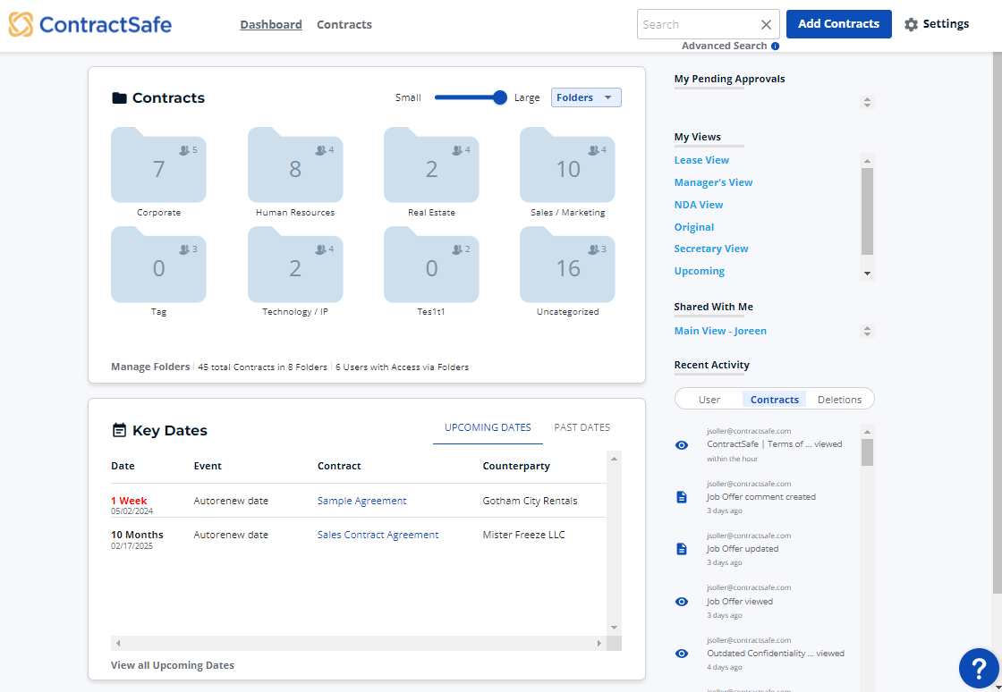Click in the Search input field

(x=697, y=24)
